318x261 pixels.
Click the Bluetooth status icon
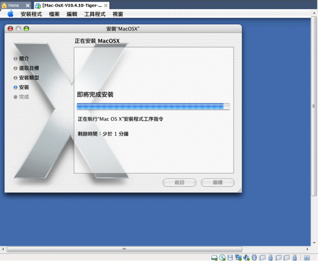click(x=254, y=258)
